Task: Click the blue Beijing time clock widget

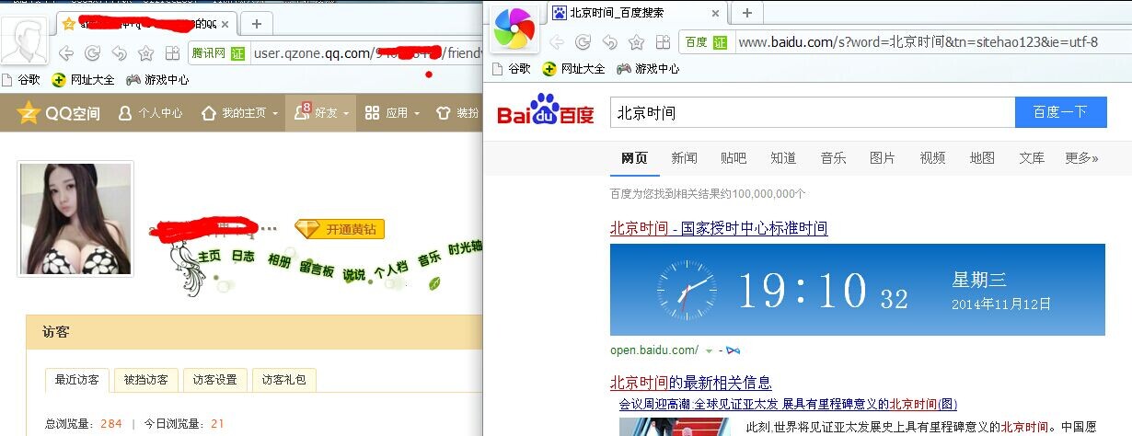Action: point(858,290)
